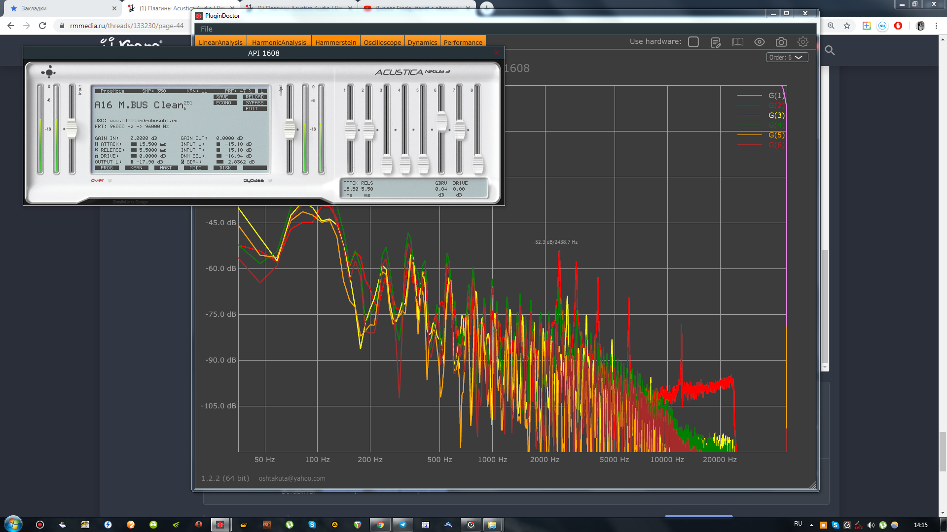This screenshot has height=532, width=947.
Task: Toggle the G(2) curve in the legend
Action: pyautogui.click(x=776, y=105)
